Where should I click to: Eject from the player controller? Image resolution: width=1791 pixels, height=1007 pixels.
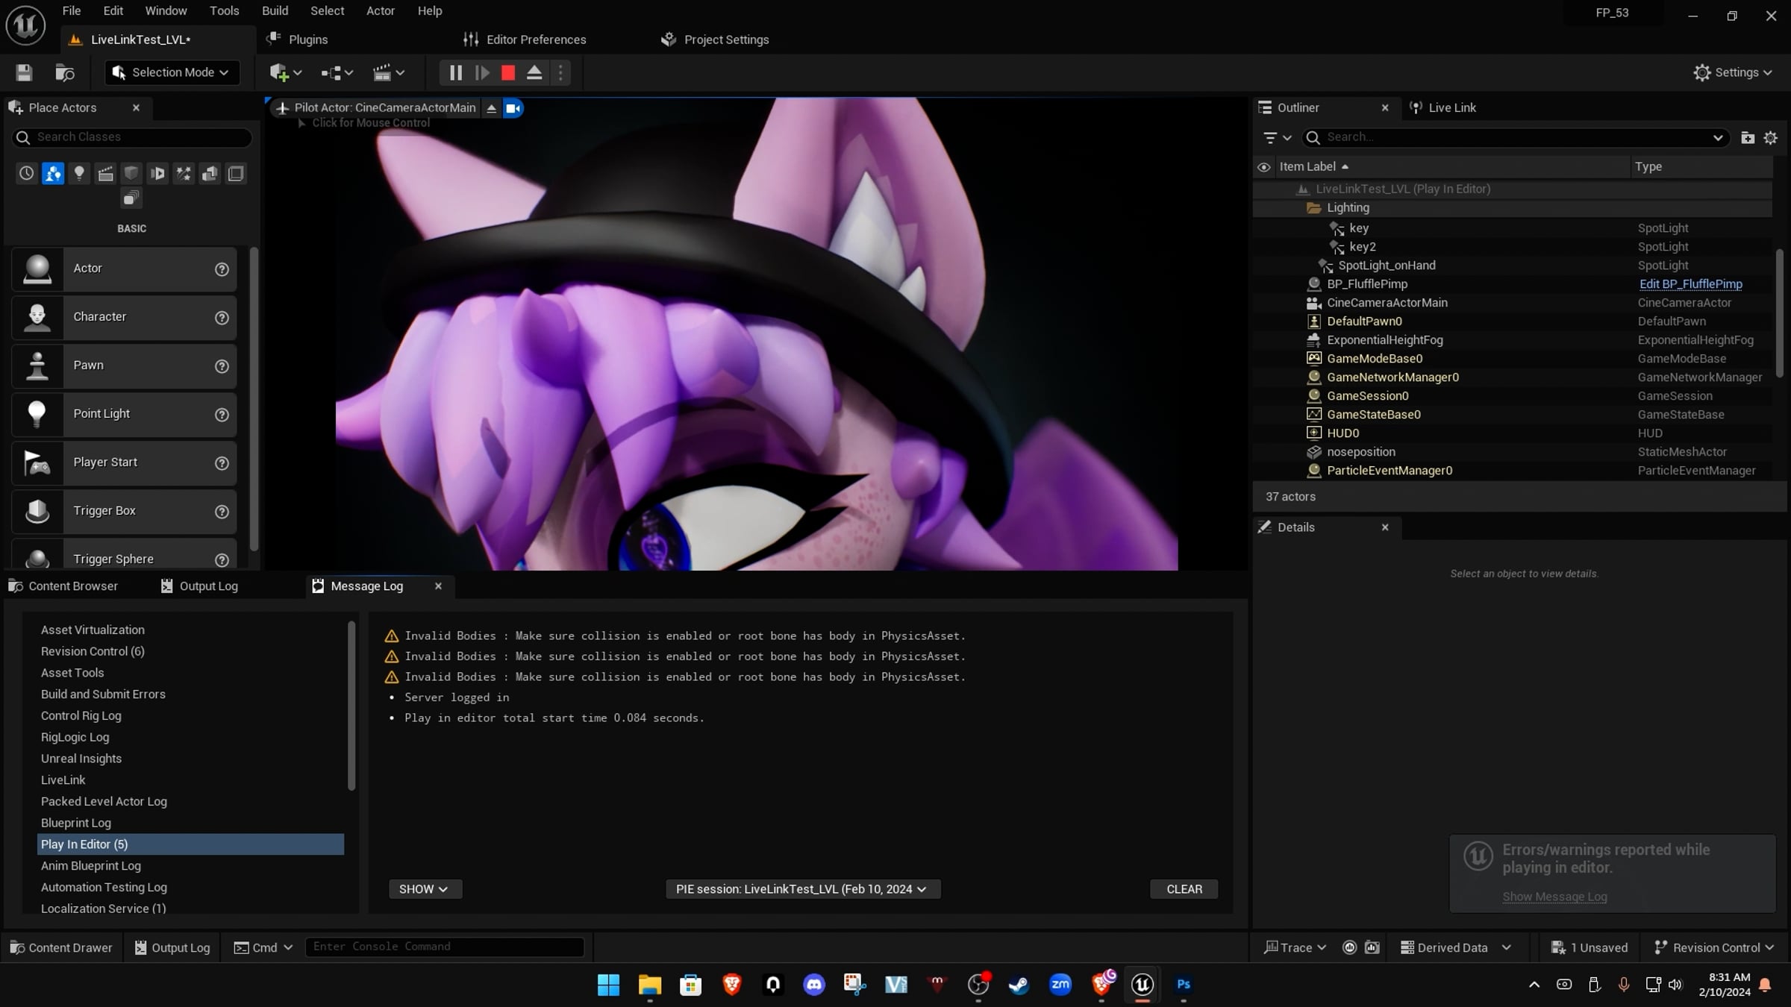click(534, 72)
